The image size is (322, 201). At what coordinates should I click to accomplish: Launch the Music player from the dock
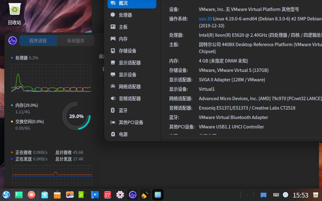click(x=82, y=195)
